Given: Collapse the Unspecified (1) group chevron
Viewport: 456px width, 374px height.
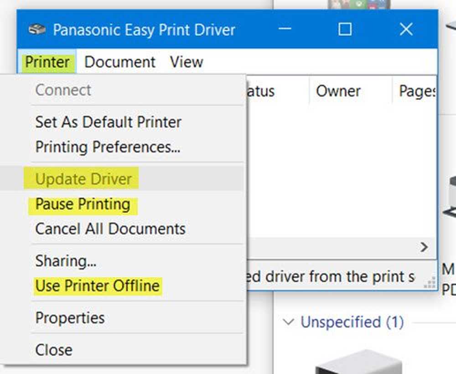Looking at the screenshot, I should (x=288, y=322).
